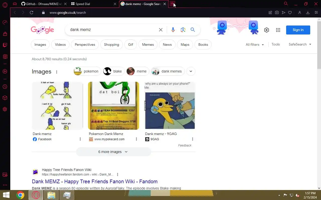Open Google quick settings gear

click(x=267, y=30)
